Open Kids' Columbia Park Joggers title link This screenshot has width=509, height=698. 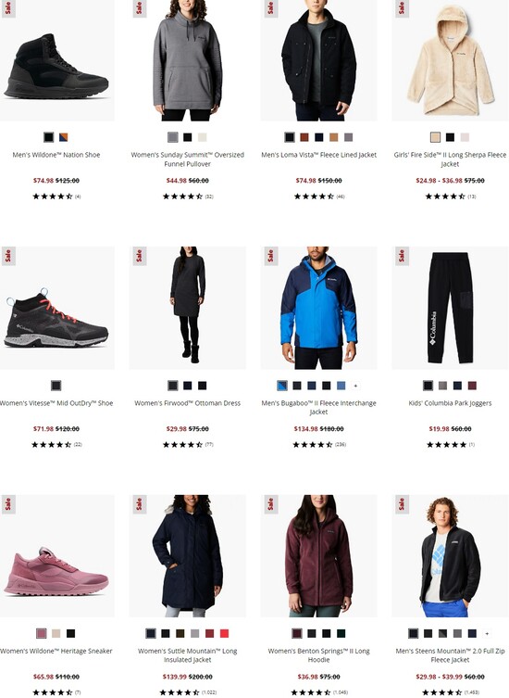pos(450,403)
